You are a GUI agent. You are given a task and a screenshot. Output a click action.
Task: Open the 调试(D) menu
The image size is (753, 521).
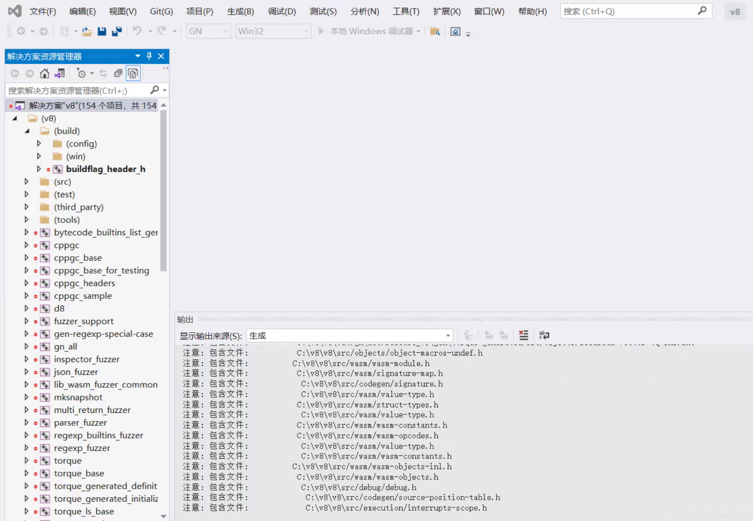click(x=282, y=11)
